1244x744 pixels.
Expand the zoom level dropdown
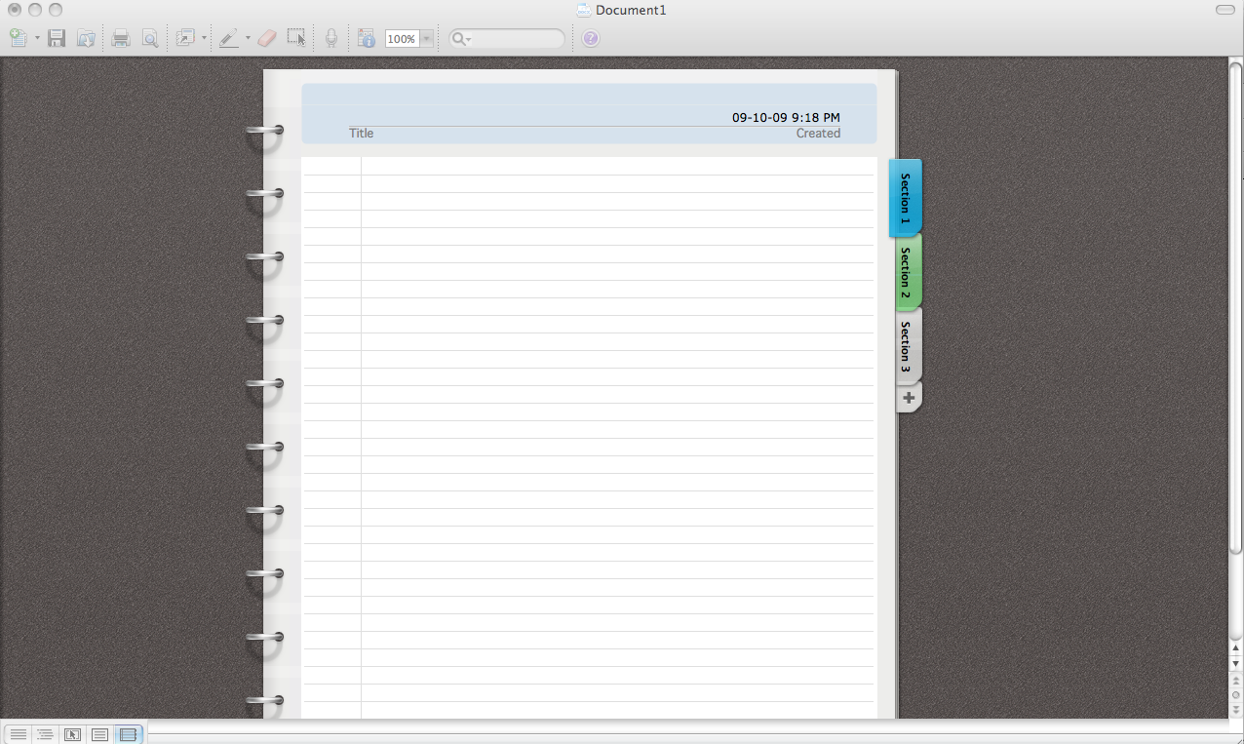pyautogui.click(x=426, y=38)
